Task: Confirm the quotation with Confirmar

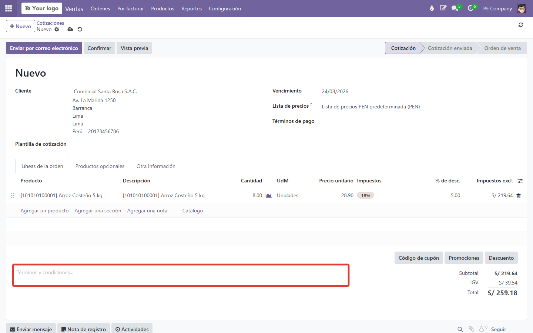Action: click(x=99, y=48)
